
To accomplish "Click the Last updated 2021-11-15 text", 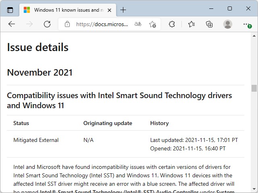I will point(194,140).
